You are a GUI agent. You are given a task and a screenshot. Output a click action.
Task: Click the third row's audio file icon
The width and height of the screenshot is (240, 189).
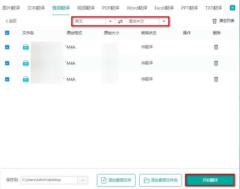(x=26, y=79)
